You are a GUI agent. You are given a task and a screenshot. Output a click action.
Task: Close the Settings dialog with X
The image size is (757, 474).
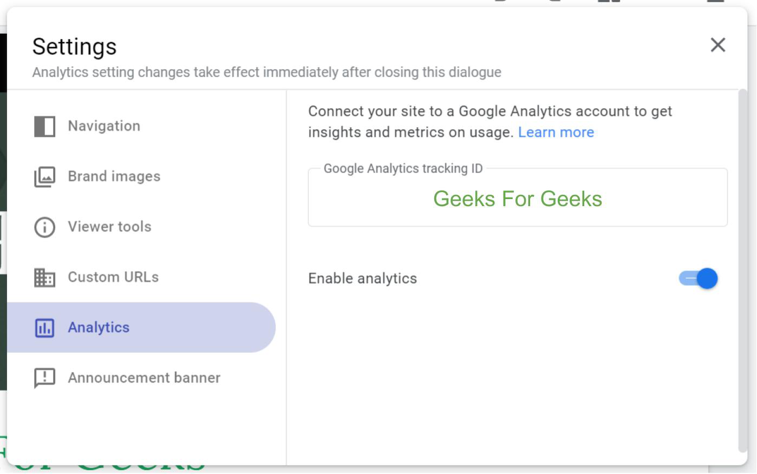point(717,45)
